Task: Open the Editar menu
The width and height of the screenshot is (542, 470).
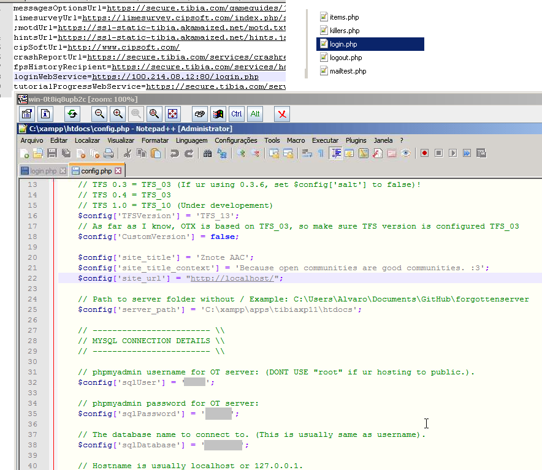Action: tap(59, 141)
